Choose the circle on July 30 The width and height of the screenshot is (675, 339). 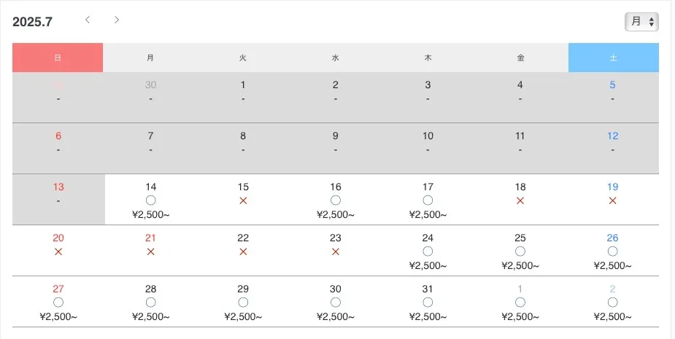[336, 303]
